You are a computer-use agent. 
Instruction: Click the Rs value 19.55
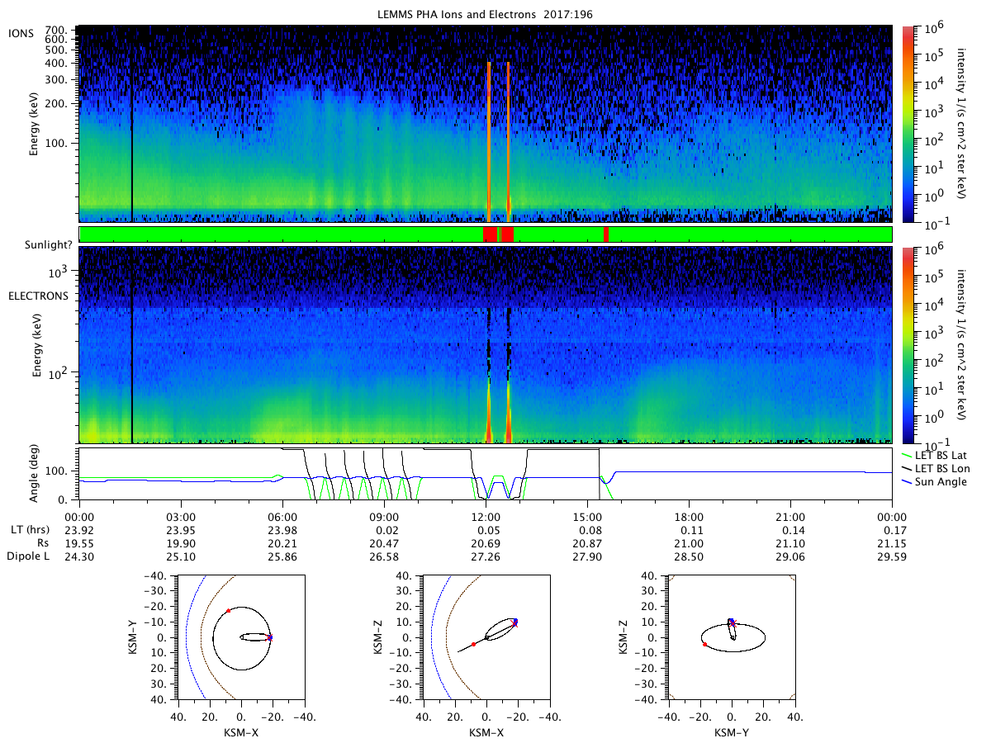(x=79, y=544)
